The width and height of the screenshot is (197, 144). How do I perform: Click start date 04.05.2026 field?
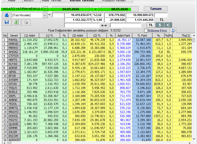click(71, 9)
